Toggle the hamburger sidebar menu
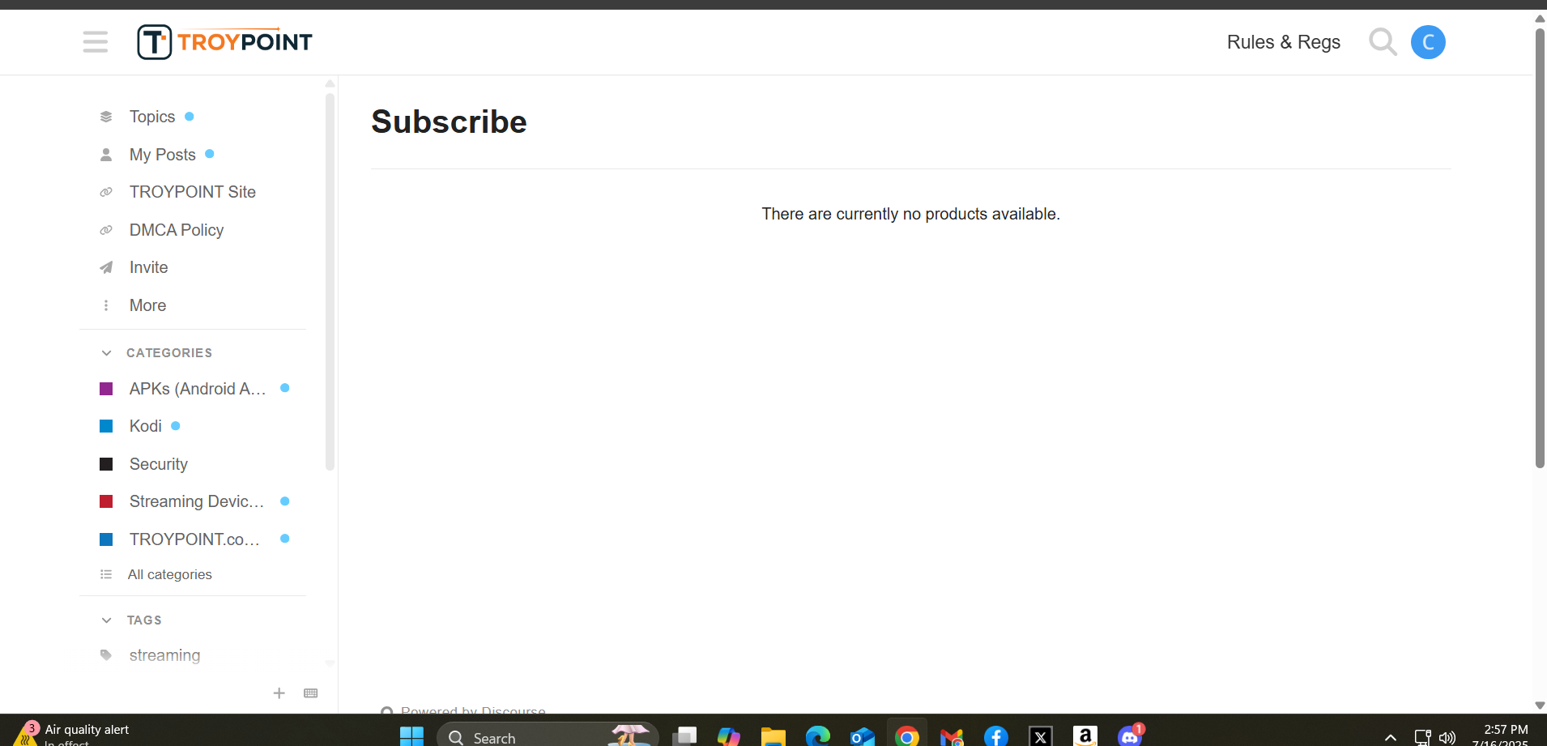This screenshot has height=746, width=1547. click(x=95, y=41)
